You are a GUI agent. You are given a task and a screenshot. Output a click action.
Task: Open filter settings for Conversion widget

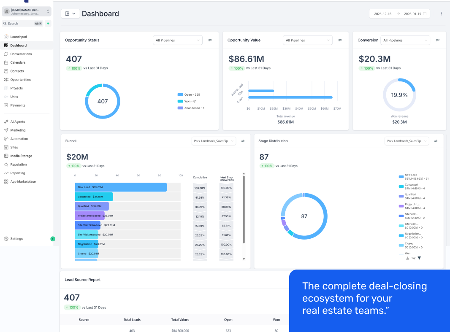click(437, 40)
